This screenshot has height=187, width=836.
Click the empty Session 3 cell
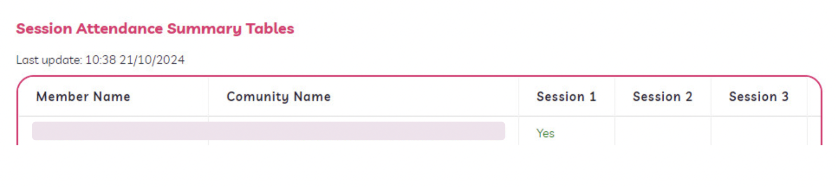(759, 131)
